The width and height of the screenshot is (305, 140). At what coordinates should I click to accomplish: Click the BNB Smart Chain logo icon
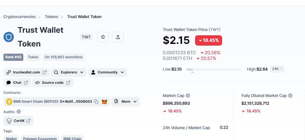point(9,102)
